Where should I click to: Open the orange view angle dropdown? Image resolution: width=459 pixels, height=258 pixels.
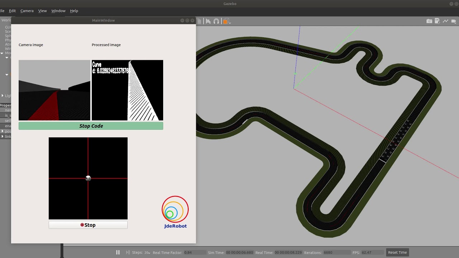click(227, 21)
